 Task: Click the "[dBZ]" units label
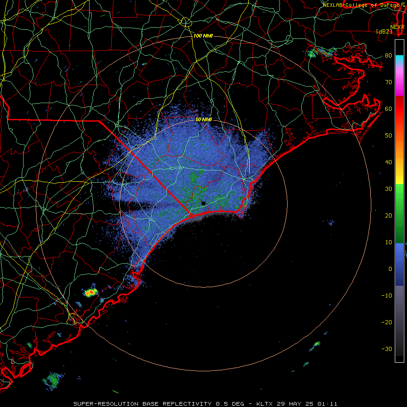tap(384, 31)
